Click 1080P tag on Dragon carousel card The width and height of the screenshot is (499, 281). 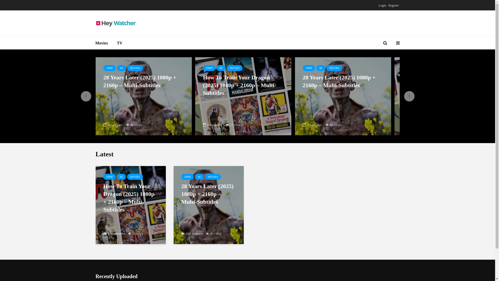click(x=209, y=68)
